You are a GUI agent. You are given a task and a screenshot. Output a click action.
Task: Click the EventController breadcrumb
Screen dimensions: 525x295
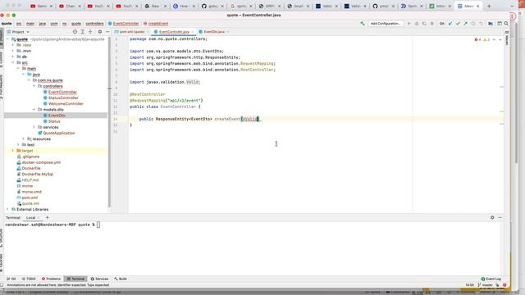[126, 24]
